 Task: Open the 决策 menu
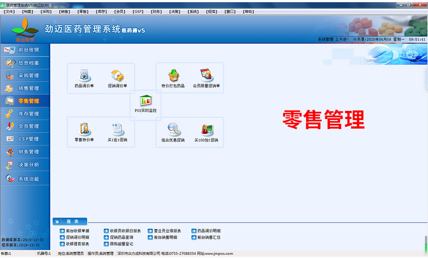pyautogui.click(x=175, y=12)
